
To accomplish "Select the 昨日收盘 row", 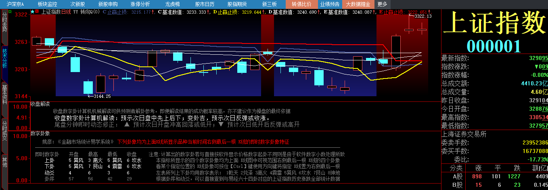I will [494, 101].
